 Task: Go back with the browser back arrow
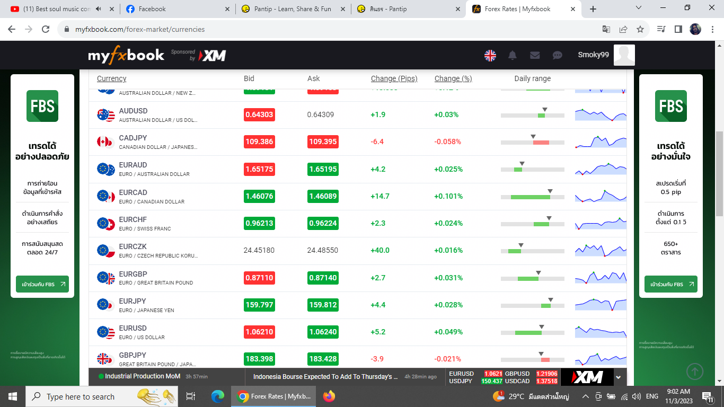(12, 29)
